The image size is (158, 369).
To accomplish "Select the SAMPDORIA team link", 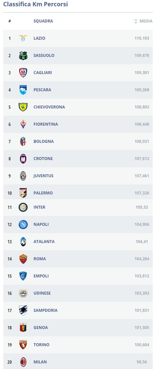I will 45,310.
